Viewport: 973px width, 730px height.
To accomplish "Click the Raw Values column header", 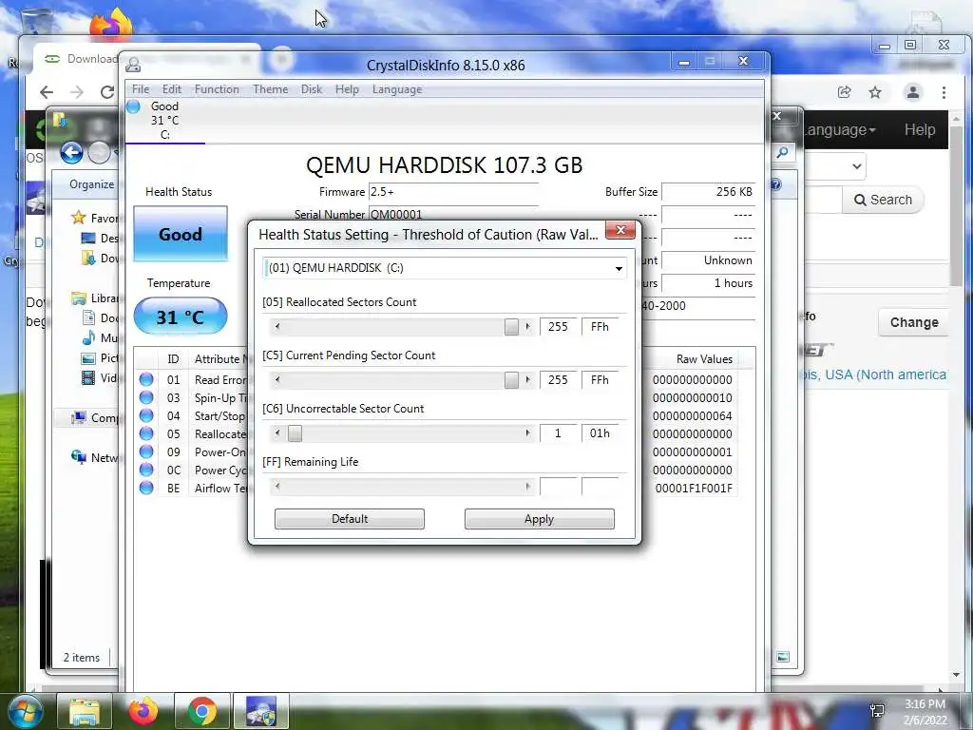I will coord(704,358).
